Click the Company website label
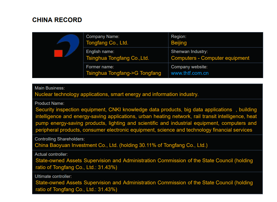 point(189,67)
